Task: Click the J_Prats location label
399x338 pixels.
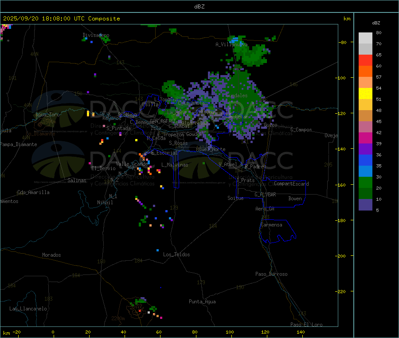Action: 246,180
